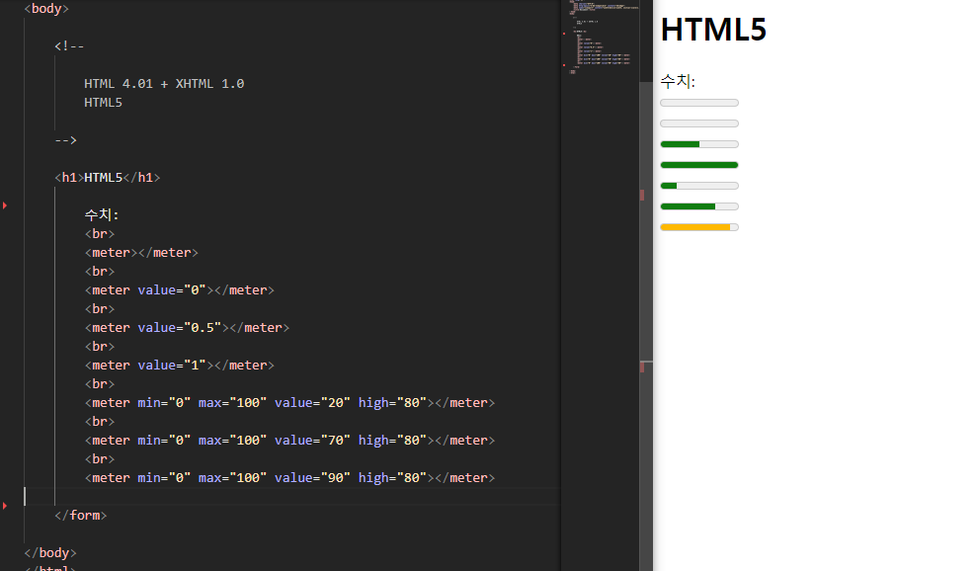Click the empty <meter></meter> code line
Image resolution: width=978 pixels, height=571 pixels.
(x=141, y=252)
